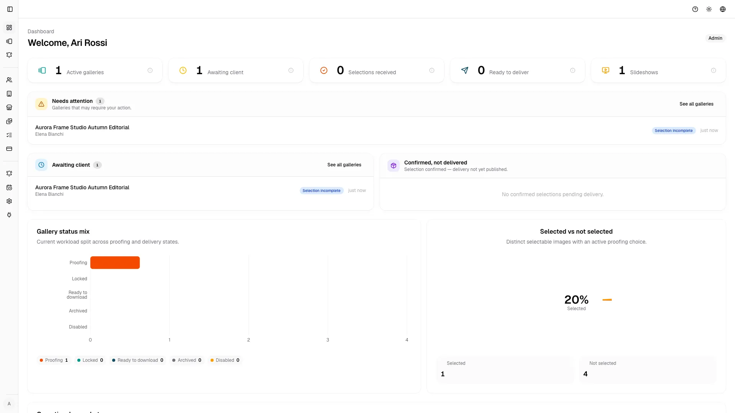Open the upper ringing bell sidebar icon
This screenshot has height=413, width=735.
tap(9, 55)
